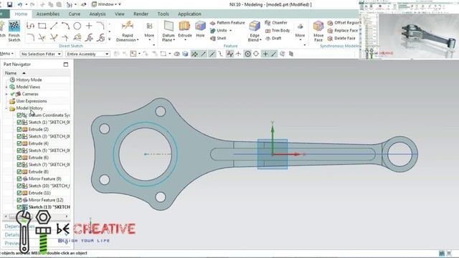The image size is (459, 258).
Task: Switch to the Render tab
Action: (141, 14)
